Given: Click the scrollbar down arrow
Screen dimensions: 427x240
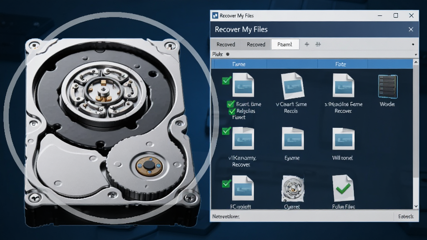Looking at the screenshot, I should pyautogui.click(x=416, y=206).
